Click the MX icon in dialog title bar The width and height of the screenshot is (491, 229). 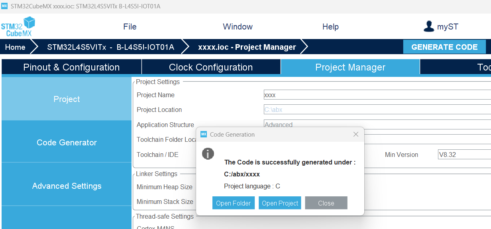204,134
